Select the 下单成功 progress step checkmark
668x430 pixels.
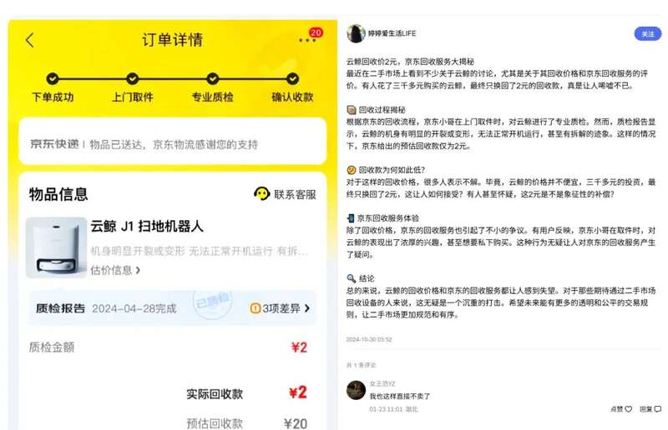tap(53, 78)
